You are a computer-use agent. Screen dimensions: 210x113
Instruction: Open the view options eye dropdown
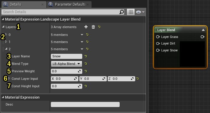tap(140, 12)
